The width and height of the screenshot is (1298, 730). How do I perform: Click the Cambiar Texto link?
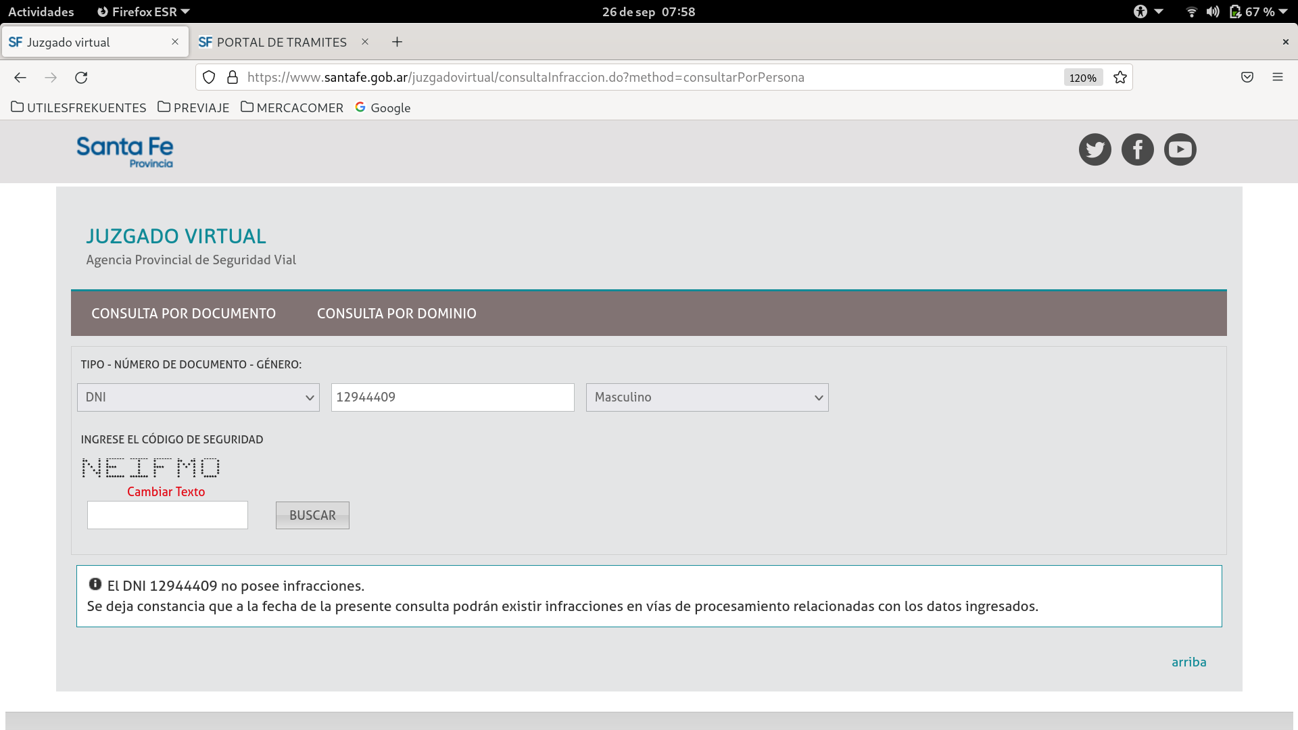pos(166,492)
